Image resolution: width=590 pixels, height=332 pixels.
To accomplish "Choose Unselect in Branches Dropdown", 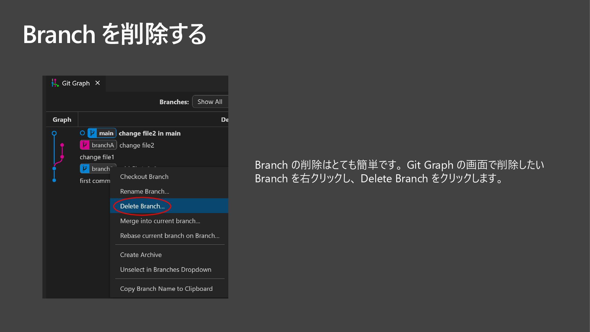I will point(166,270).
